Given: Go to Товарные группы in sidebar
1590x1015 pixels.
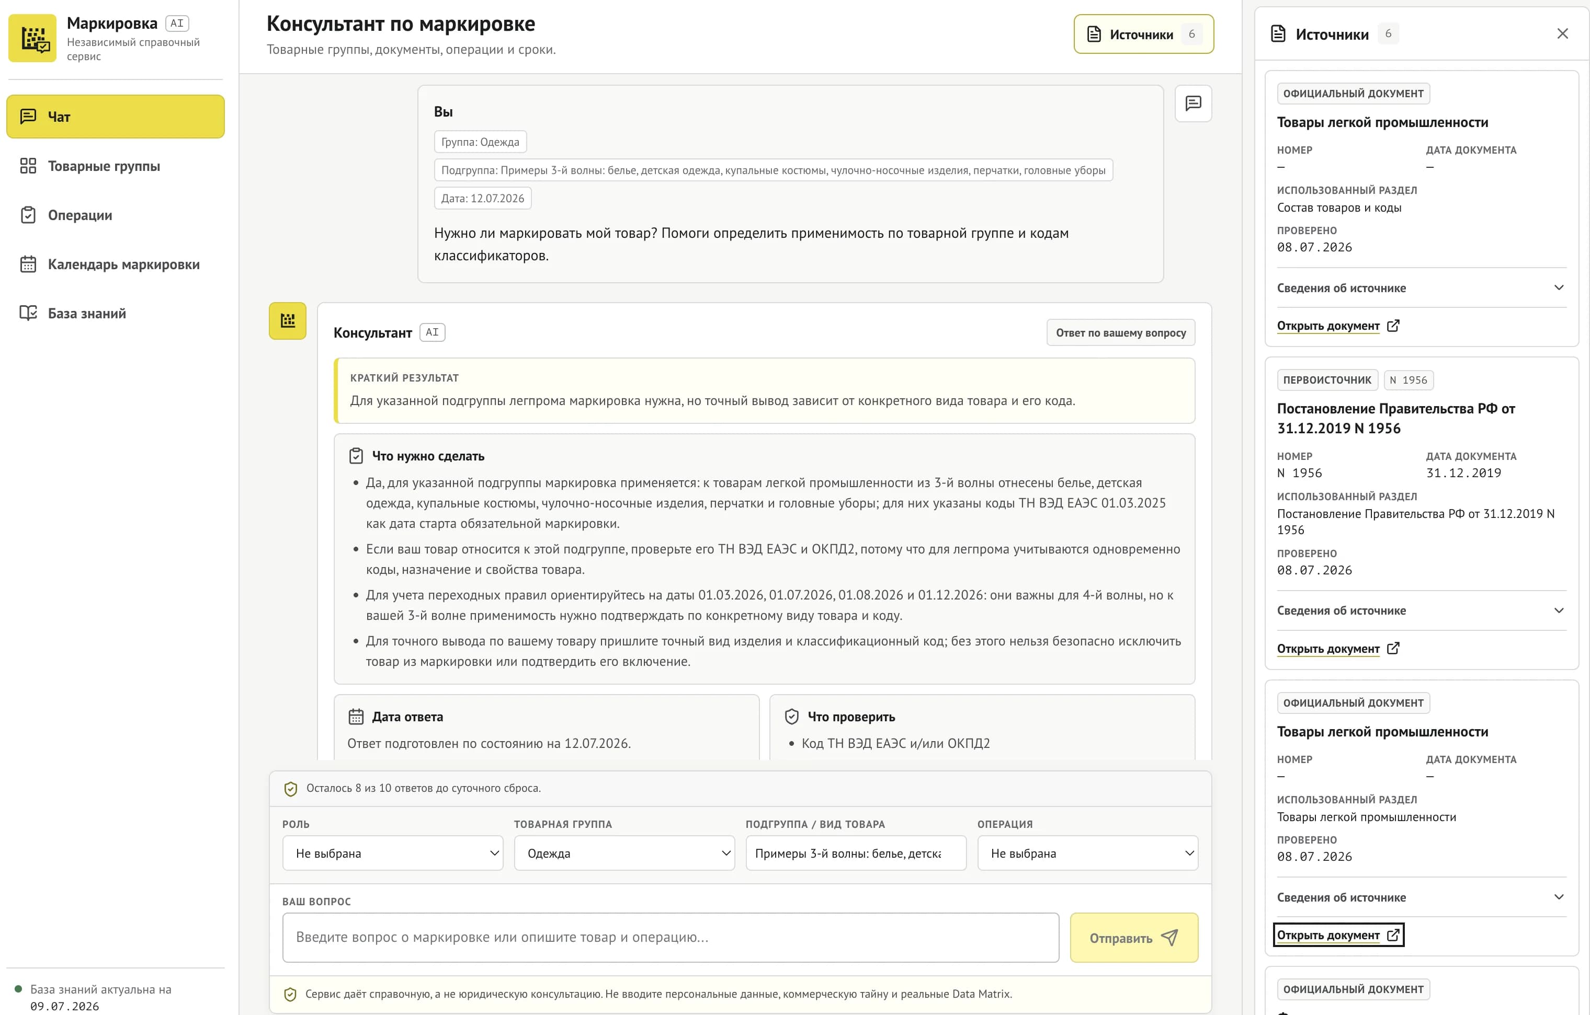Looking at the screenshot, I should coord(116,166).
